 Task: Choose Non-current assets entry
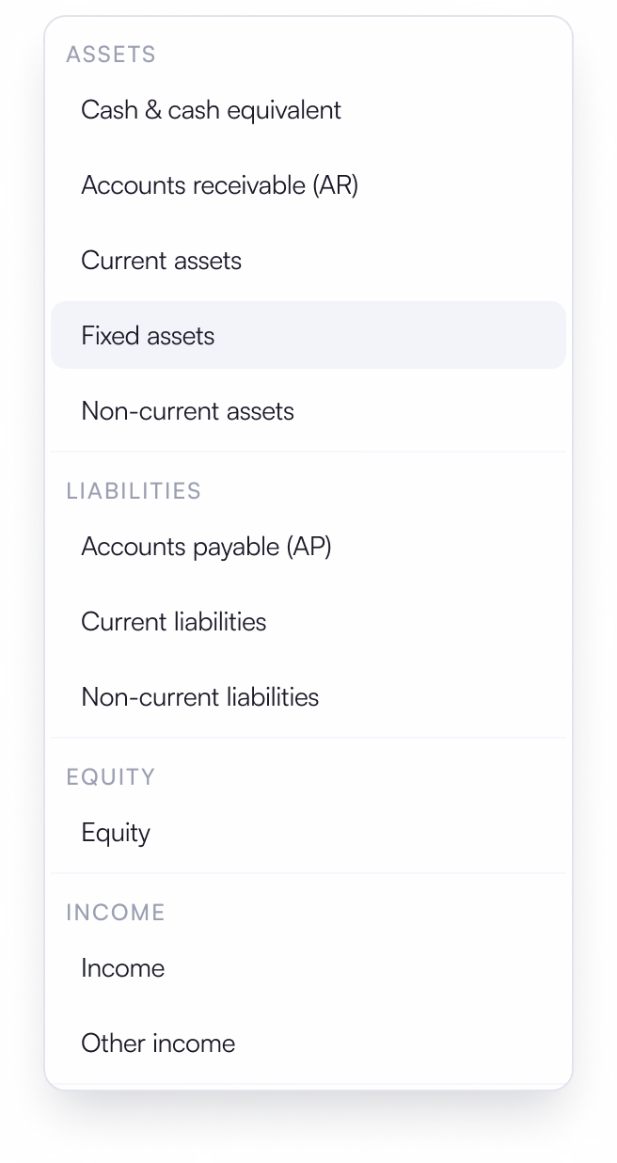[308, 411]
